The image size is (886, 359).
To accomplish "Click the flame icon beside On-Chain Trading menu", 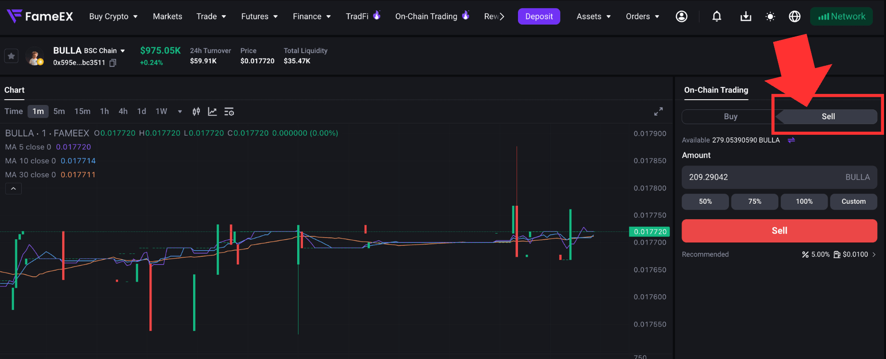I will [x=465, y=15].
